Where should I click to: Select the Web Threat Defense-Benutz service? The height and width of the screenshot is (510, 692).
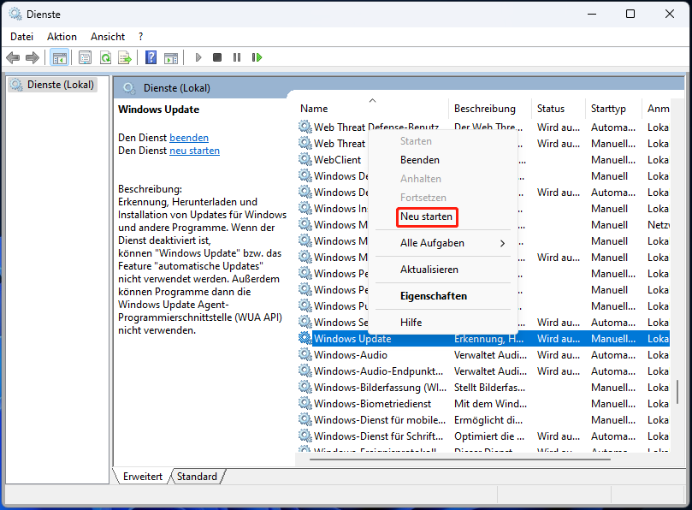pyautogui.click(x=483, y=127)
